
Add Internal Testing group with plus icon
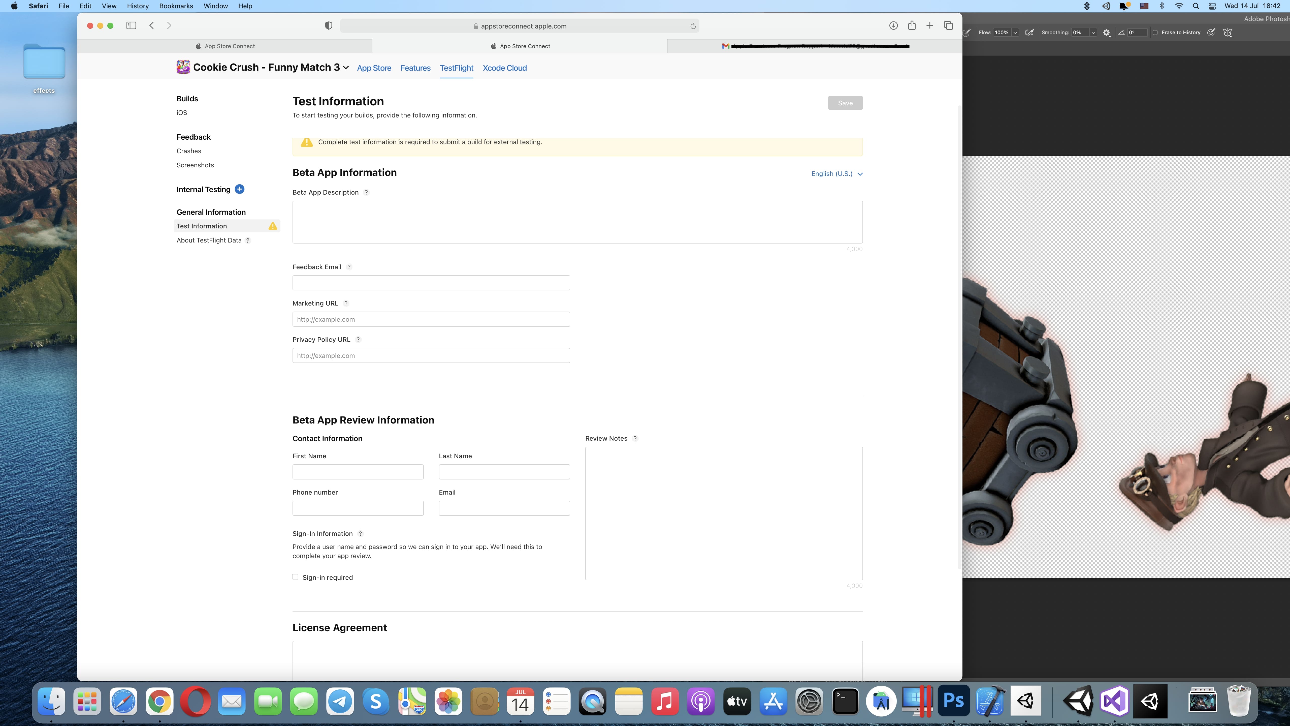point(239,189)
